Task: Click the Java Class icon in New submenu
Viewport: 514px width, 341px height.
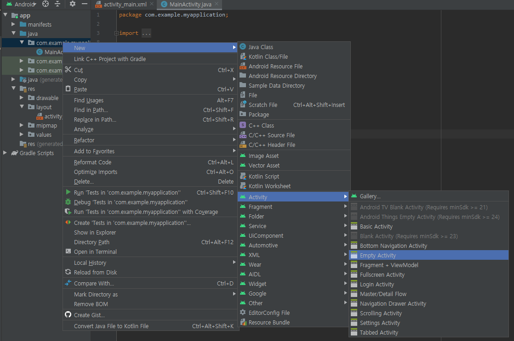Action: tap(243, 47)
